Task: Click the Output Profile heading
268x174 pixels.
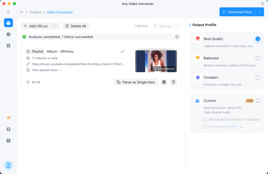Action: pyautogui.click(x=204, y=25)
